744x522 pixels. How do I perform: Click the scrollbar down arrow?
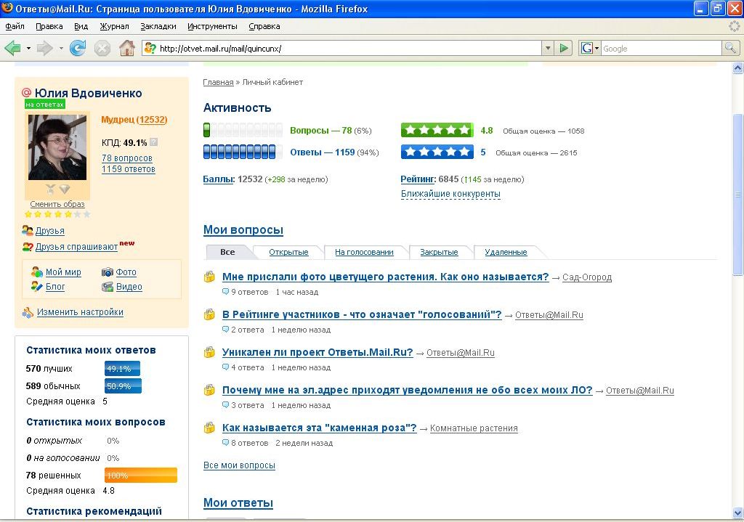[x=737, y=513]
